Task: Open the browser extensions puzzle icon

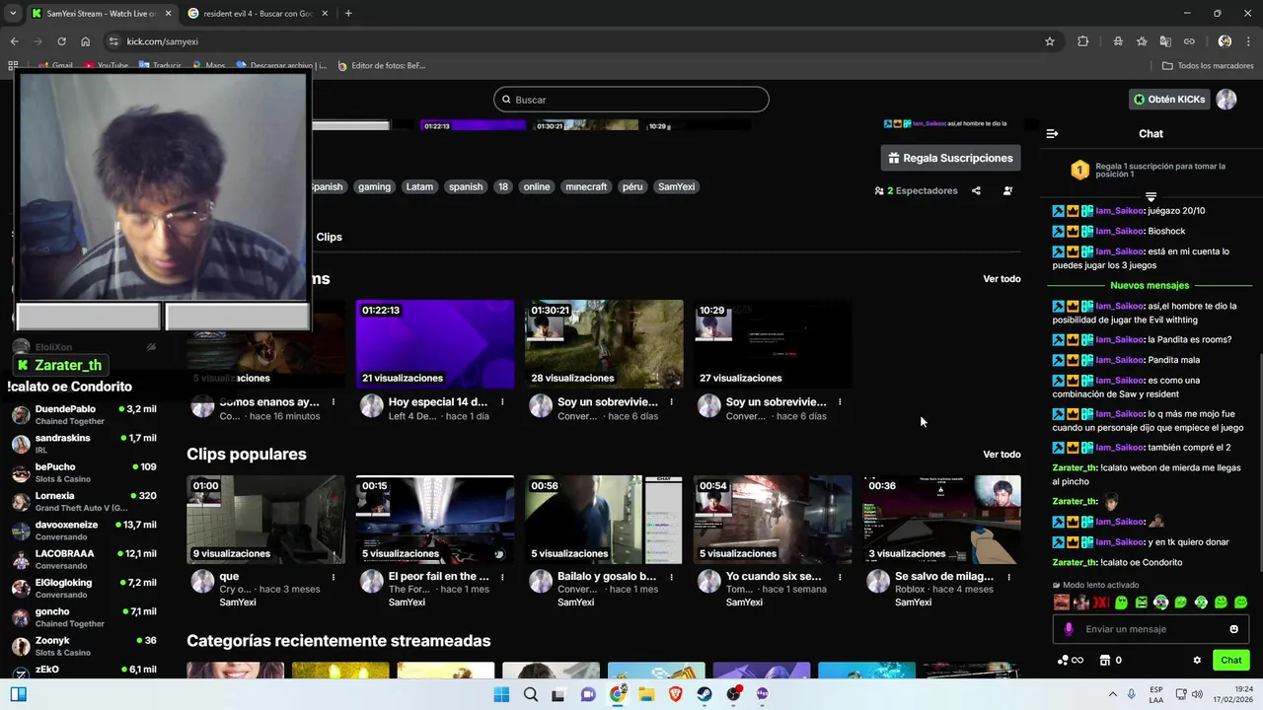Action: (1083, 41)
